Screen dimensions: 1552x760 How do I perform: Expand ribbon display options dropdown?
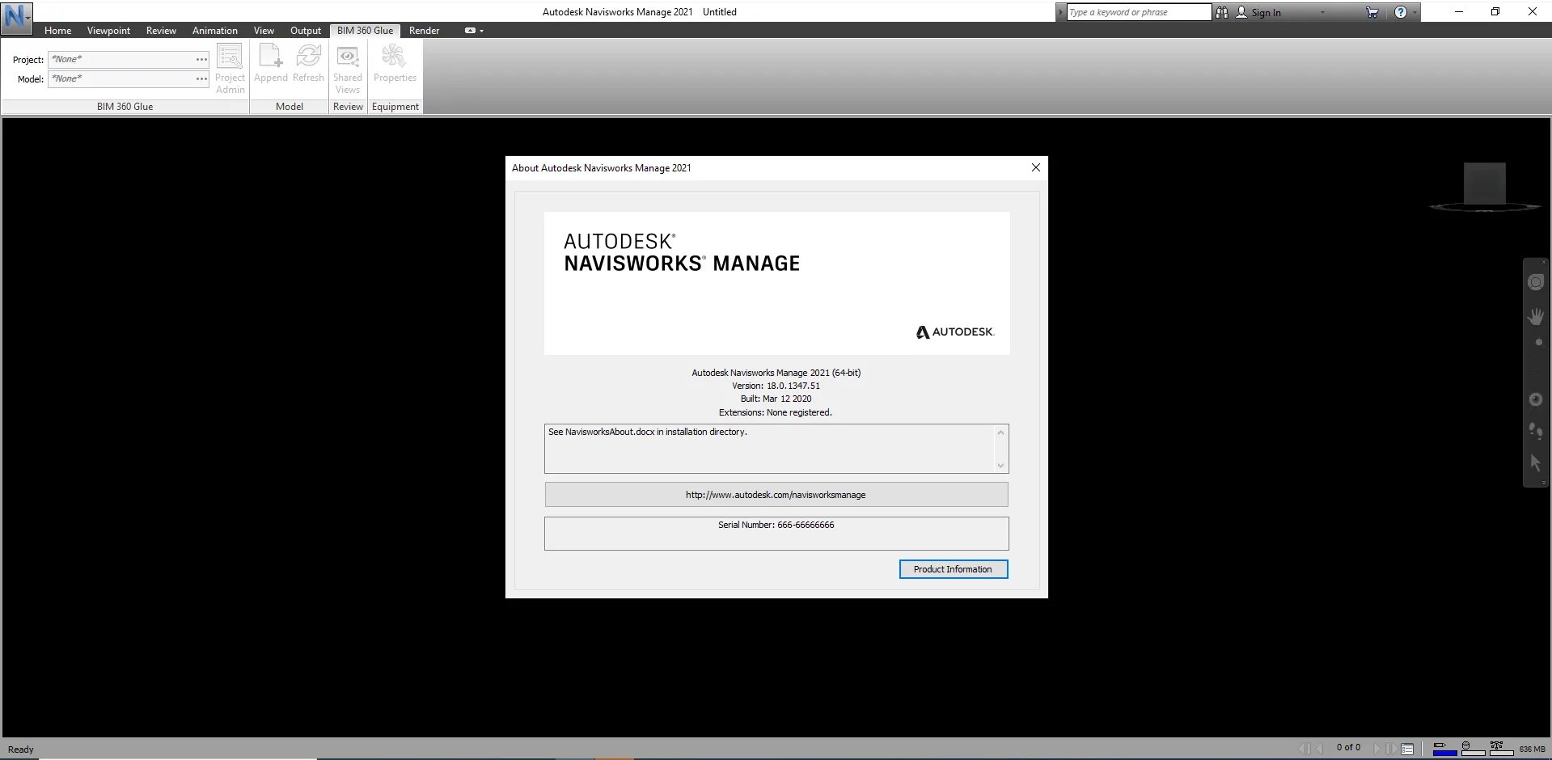point(481,31)
